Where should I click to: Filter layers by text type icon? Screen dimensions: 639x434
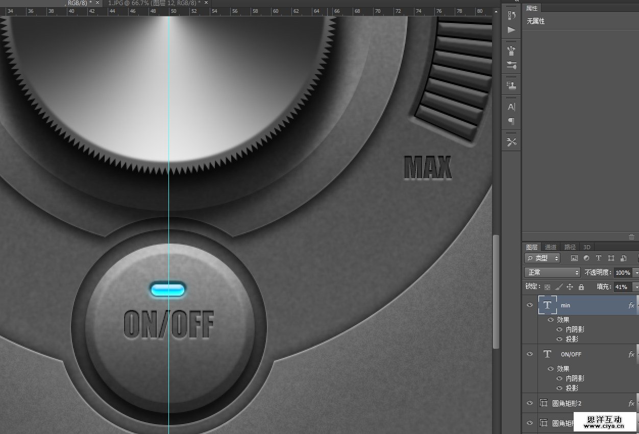click(599, 258)
